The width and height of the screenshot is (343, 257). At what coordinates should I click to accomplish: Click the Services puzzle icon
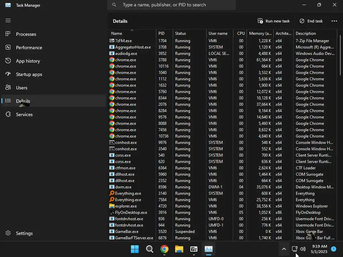coord(8,114)
